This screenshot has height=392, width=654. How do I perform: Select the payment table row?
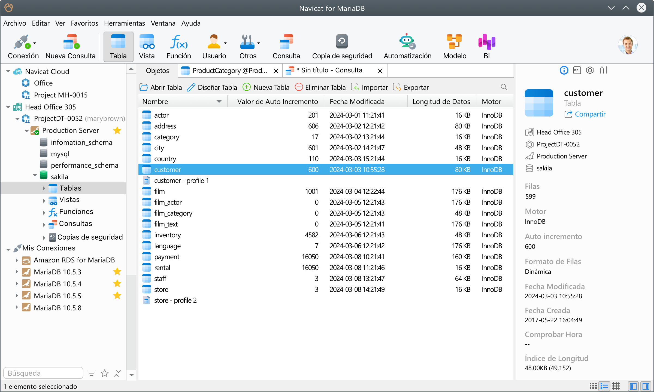coord(326,257)
